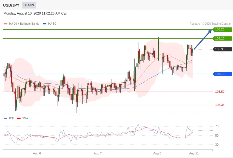This screenshot has width=233, height=158.
Task: Click the 9MA legend swatch
Action: [x=19, y=119]
